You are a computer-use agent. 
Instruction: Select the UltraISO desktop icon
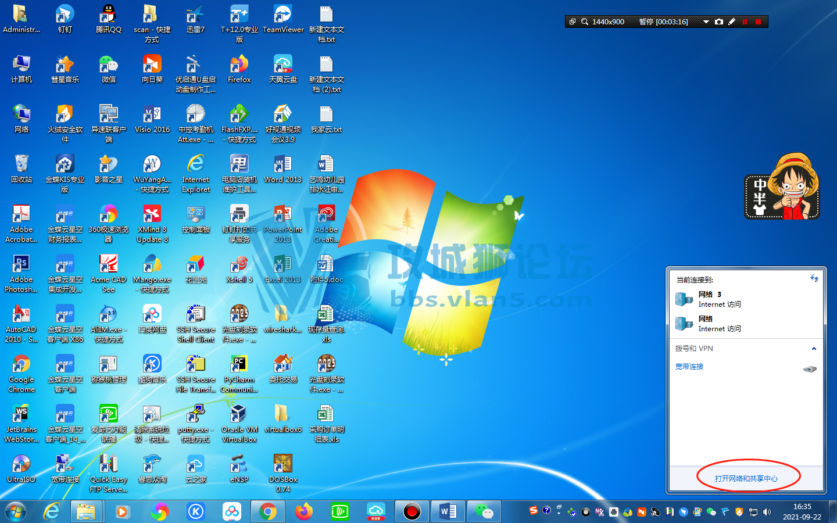click(22, 469)
